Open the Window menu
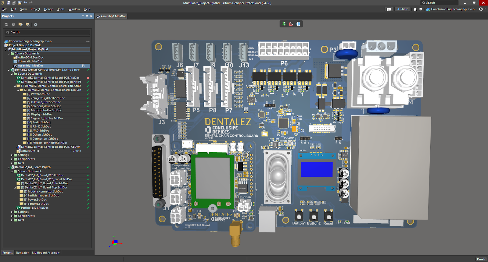Image resolution: width=488 pixels, height=262 pixels. pyautogui.click(x=74, y=9)
